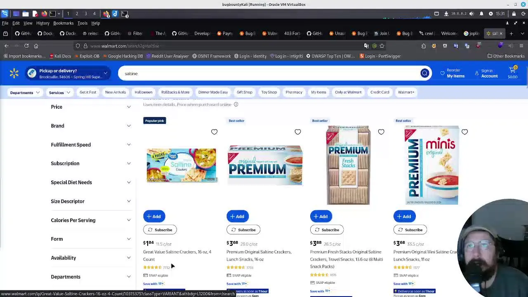Expand the Calories Per Serving filter

91,220
